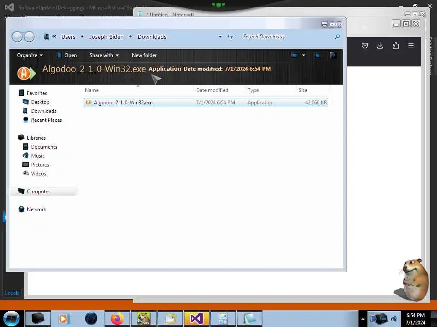Select Algodoo_2_1_0-Win32.exe file
Viewport: 437px width, 327px height.
tap(206, 103)
